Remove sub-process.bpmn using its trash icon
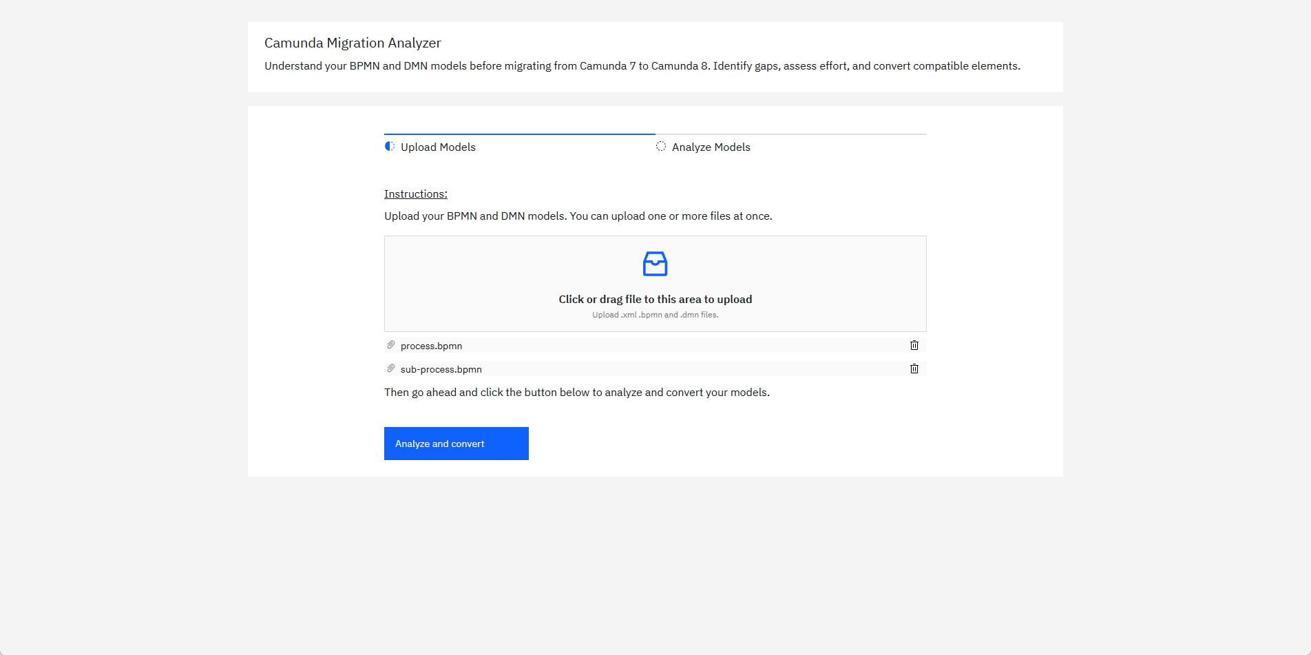This screenshot has width=1311, height=655. pyautogui.click(x=914, y=368)
